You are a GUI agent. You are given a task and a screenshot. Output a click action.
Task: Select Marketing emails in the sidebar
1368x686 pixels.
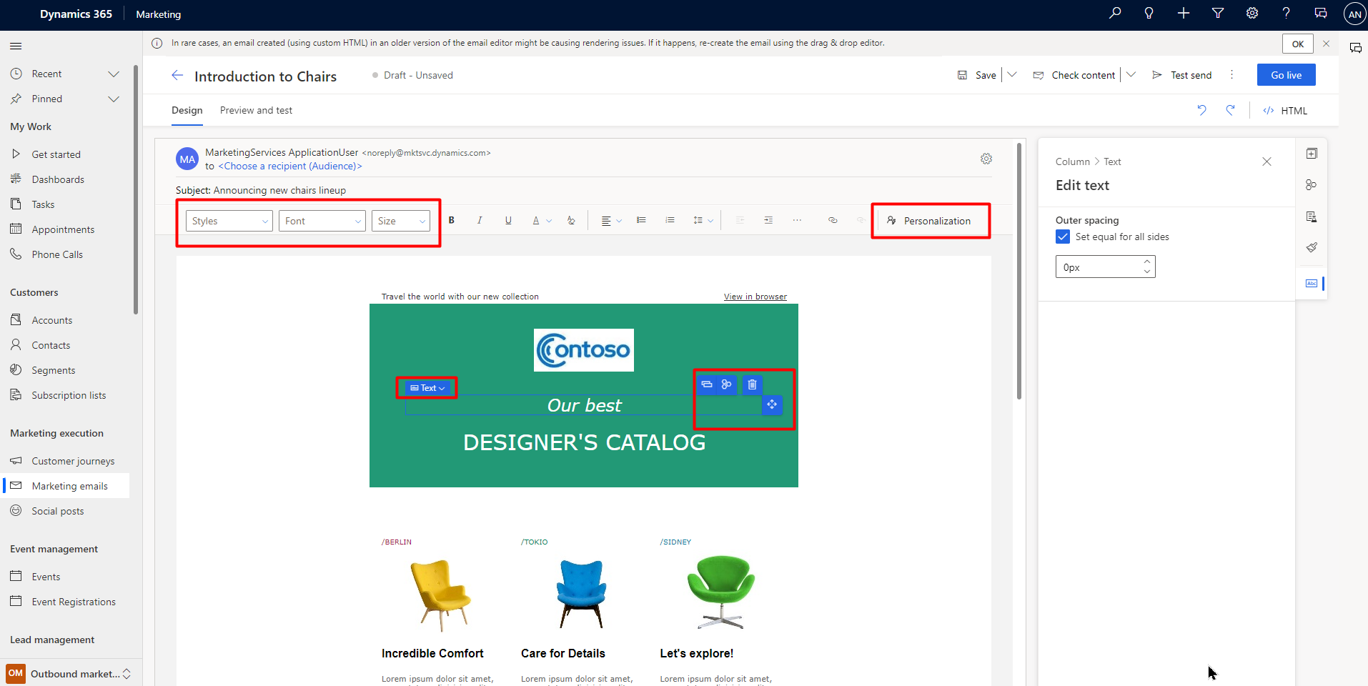pyautogui.click(x=69, y=485)
